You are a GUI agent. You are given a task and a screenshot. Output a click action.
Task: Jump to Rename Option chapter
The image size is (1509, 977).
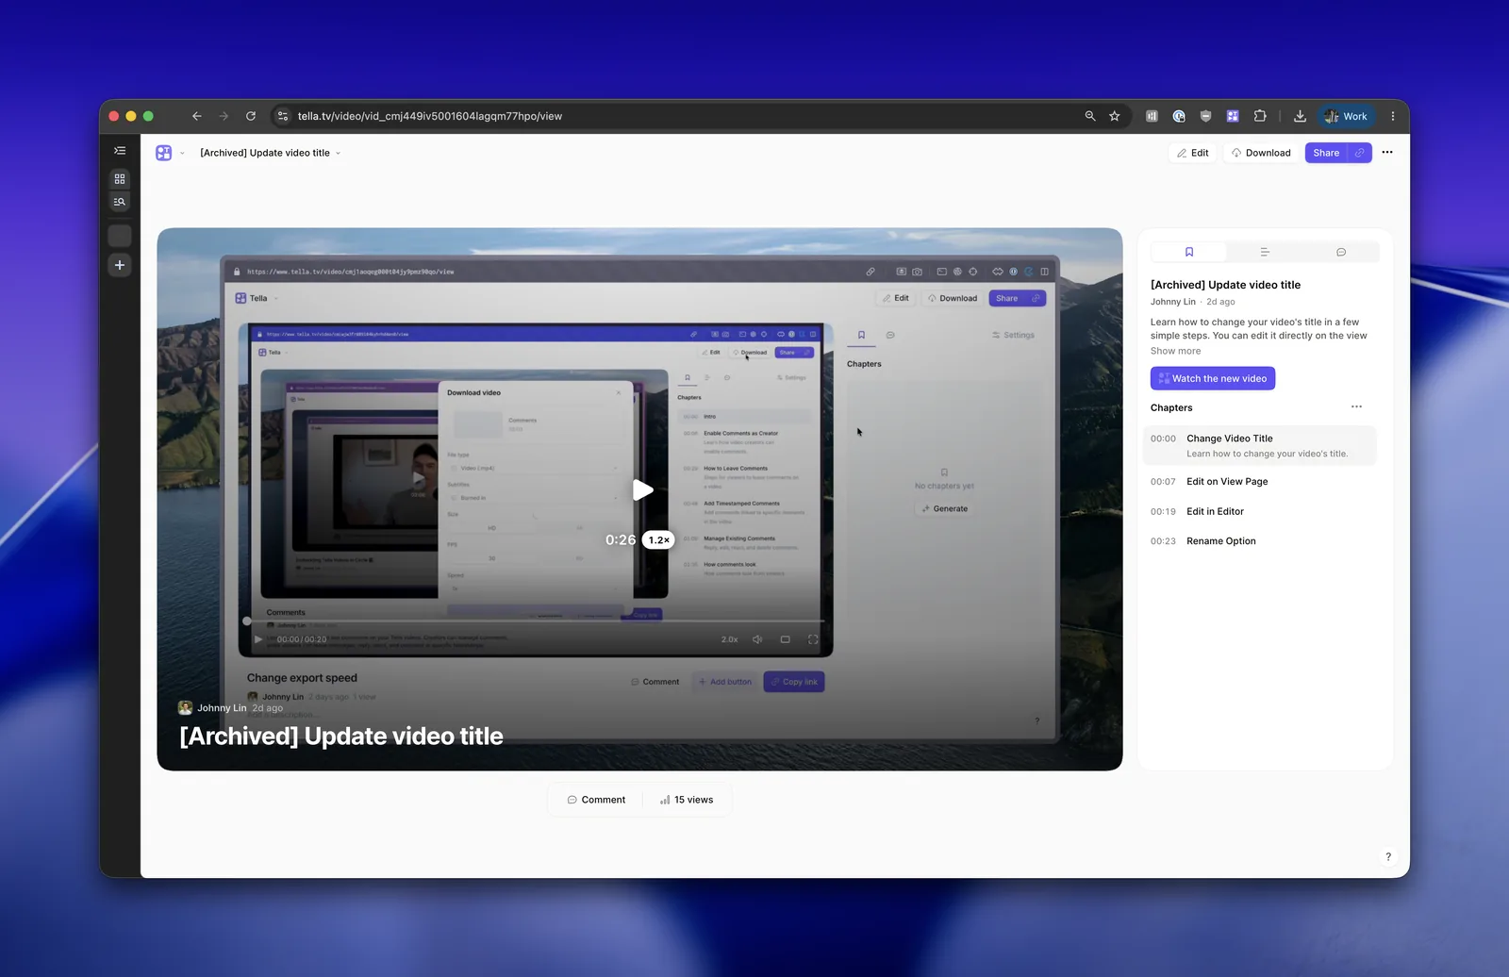tap(1260, 541)
